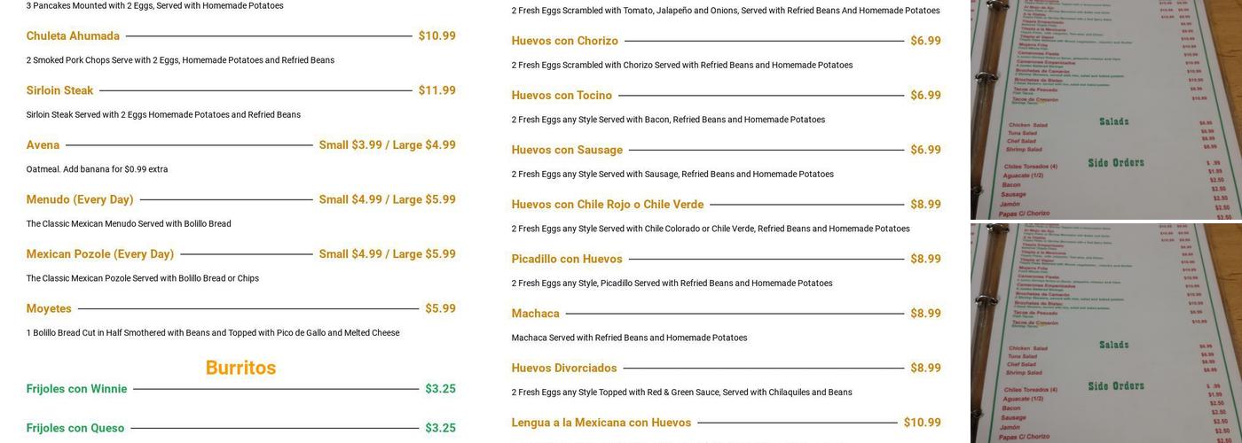The width and height of the screenshot is (1242, 443).
Task: Click the Chuleta Ahumada menu item title
Action: [73, 36]
